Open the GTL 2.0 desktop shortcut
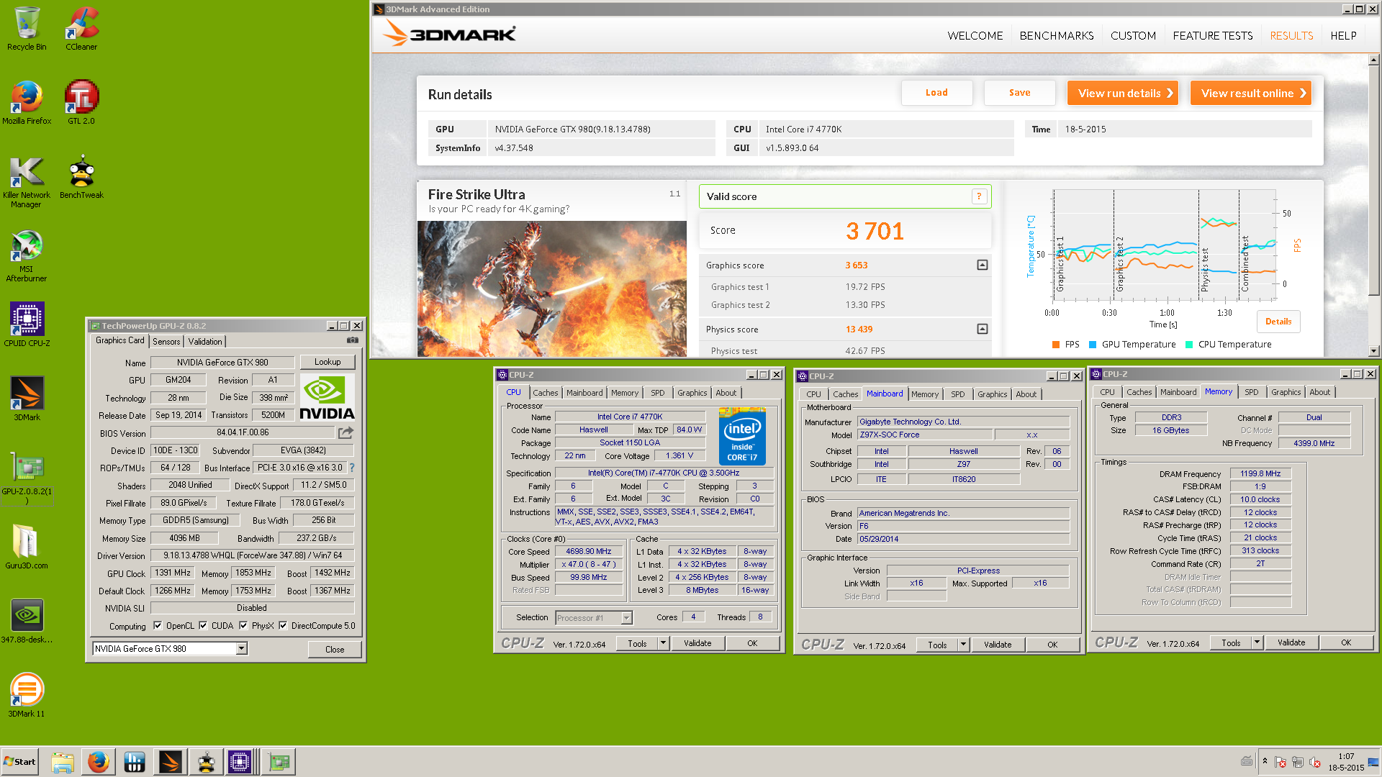1382x777 pixels. point(81,103)
